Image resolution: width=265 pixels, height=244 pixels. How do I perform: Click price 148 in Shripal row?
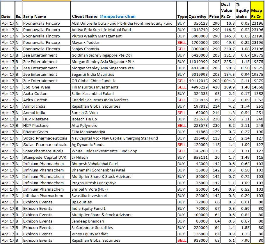214,189
